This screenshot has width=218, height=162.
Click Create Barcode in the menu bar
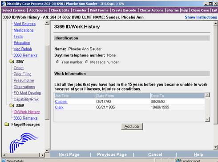pos(124,10)
